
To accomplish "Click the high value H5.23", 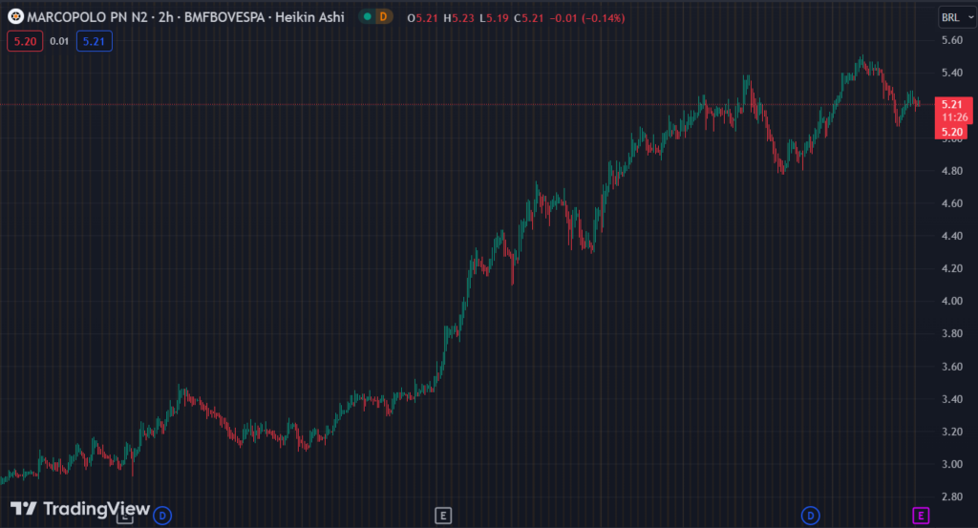I will (x=458, y=18).
